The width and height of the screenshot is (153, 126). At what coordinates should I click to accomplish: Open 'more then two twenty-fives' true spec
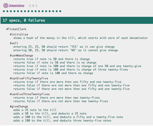pyautogui.click(x=57, y=98)
